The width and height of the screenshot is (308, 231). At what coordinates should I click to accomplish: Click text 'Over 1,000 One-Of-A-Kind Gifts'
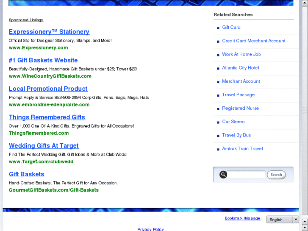click(39, 126)
